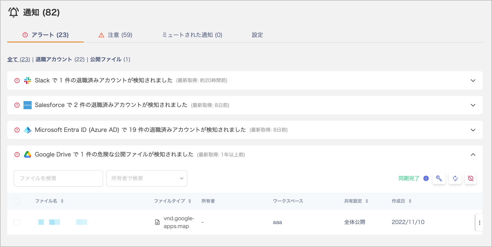Filter by 退職アカウント (22) link
Screen dimensions: 492x247
point(60,59)
